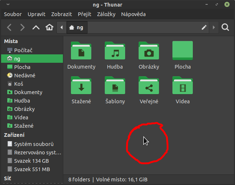Click the ng path bar button
The height and width of the screenshot is (185, 235).
tap(76, 27)
